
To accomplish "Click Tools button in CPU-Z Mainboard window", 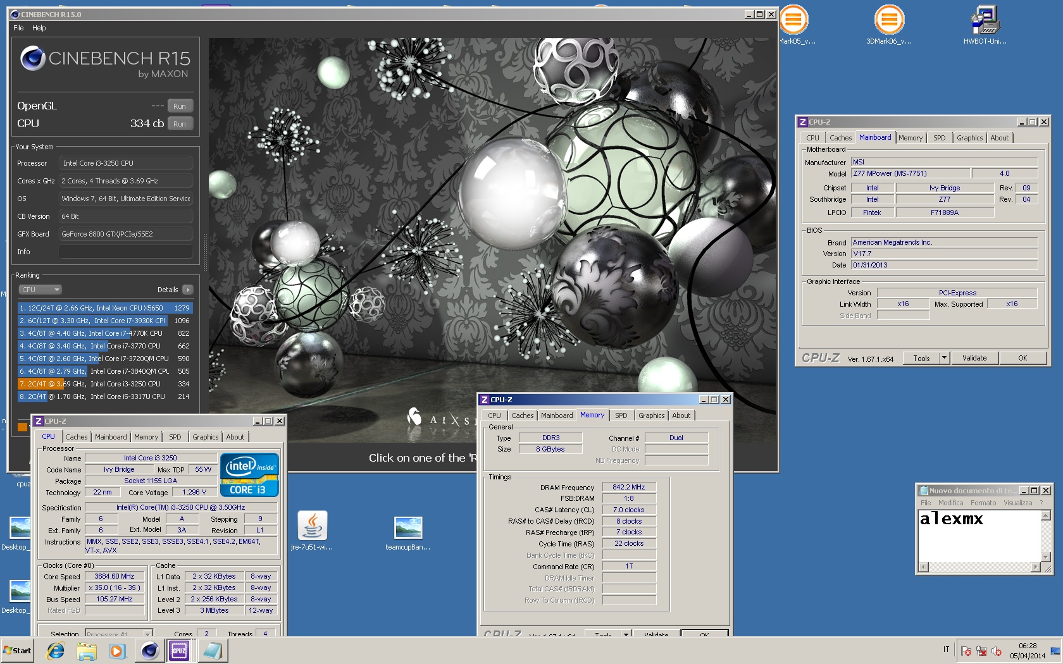I will point(921,358).
